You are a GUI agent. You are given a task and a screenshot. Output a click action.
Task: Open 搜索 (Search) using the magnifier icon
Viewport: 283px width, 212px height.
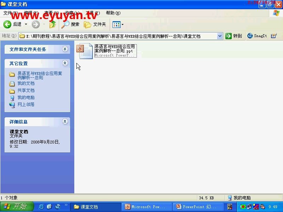pos(66,24)
